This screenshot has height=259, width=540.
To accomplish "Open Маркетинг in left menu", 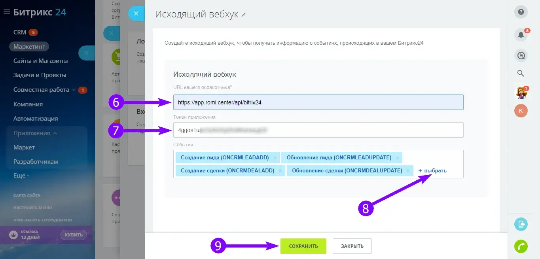I will [29, 47].
